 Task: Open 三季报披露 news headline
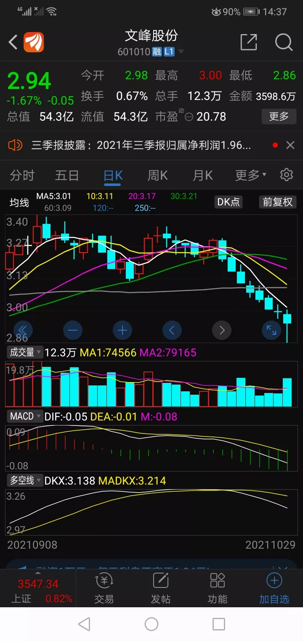click(141, 145)
